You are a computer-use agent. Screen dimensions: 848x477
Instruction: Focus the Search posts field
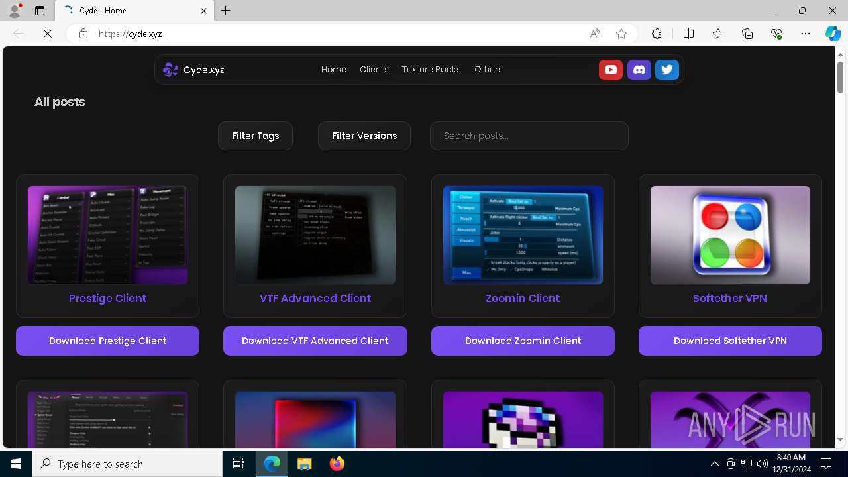(529, 136)
